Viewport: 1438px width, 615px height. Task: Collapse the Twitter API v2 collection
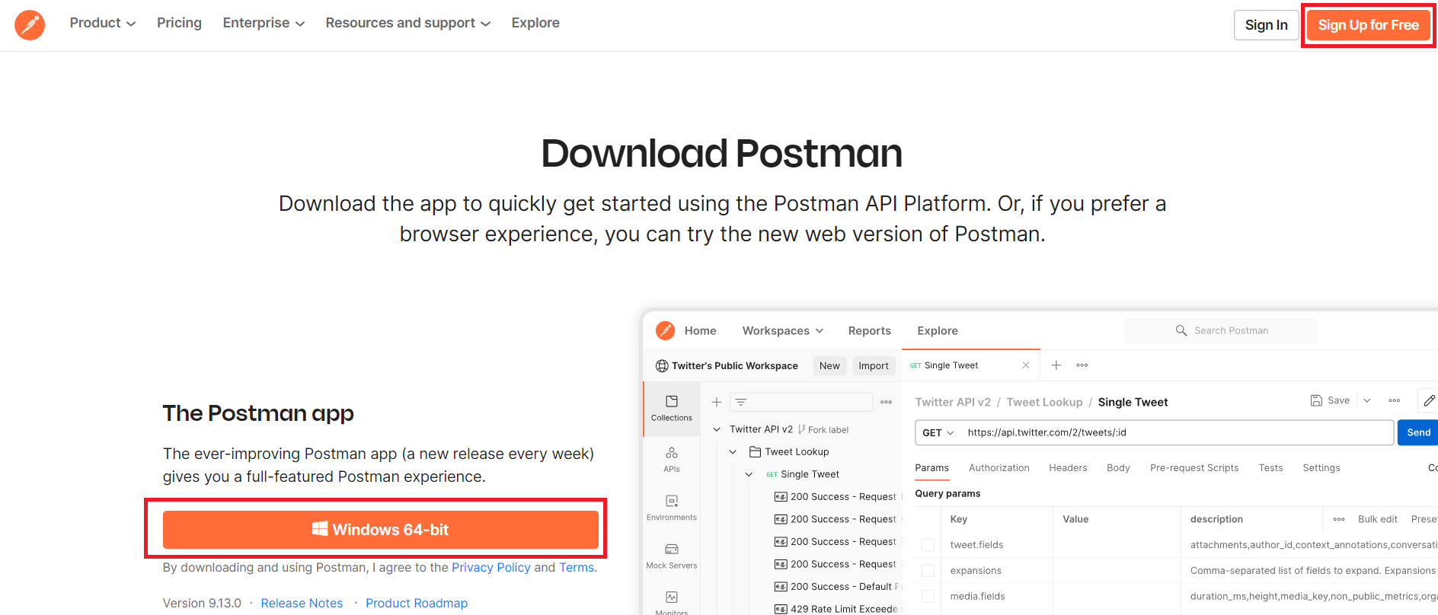(716, 429)
